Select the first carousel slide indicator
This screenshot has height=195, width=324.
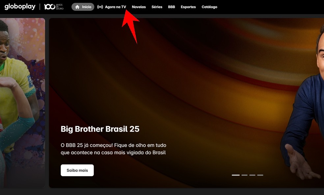pos(235,175)
